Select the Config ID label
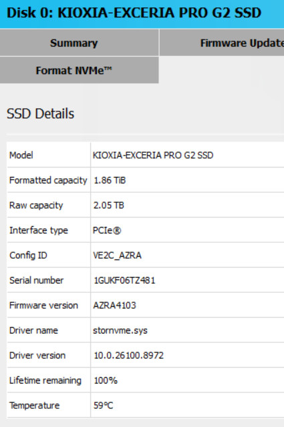This screenshot has height=427, width=284. coord(28,256)
